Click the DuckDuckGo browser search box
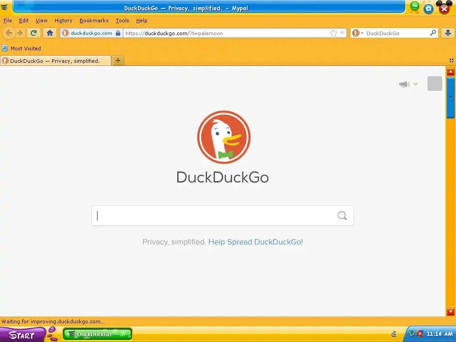456x342 pixels. click(x=395, y=33)
